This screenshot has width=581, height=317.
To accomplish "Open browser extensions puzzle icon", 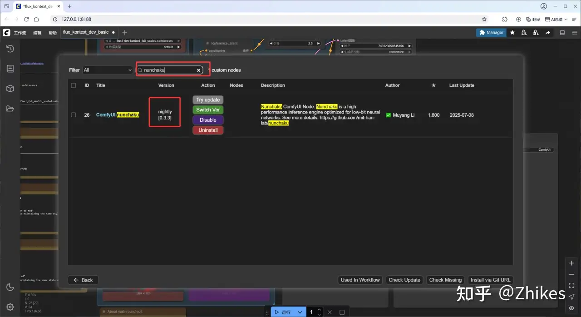I will click(505, 20).
